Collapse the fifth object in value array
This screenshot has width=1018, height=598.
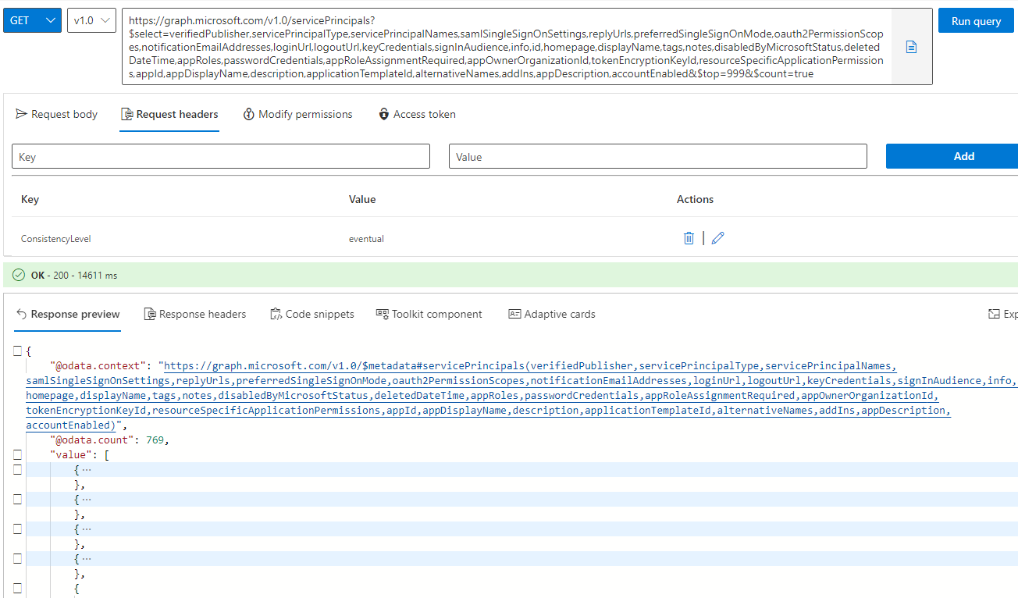tap(17, 588)
